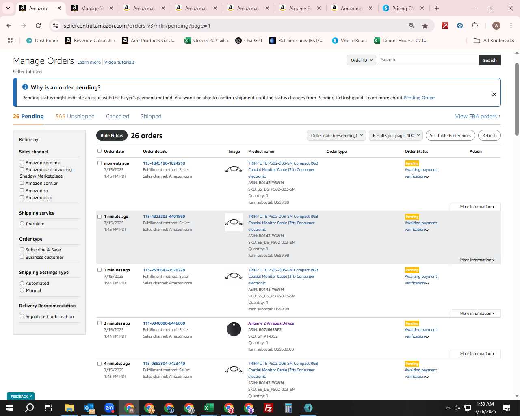Click the site information icon in address bar
520x416 pixels.
[x=56, y=26]
